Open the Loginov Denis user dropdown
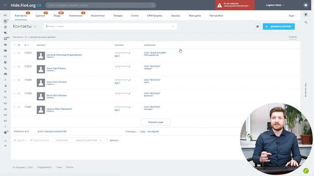This screenshot has width=314, height=176. [x=275, y=5]
